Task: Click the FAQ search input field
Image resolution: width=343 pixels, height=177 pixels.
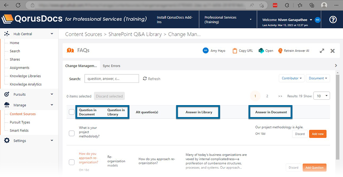Action: (111, 78)
